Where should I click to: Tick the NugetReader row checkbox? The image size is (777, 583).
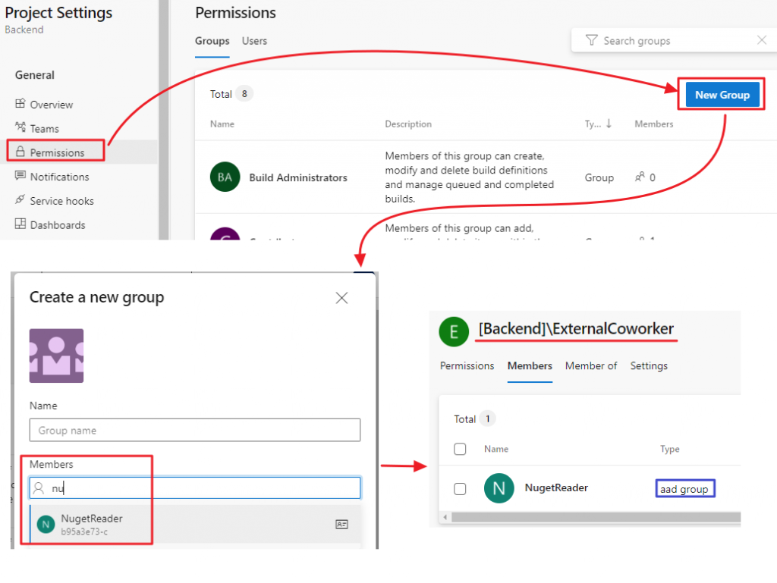click(460, 488)
